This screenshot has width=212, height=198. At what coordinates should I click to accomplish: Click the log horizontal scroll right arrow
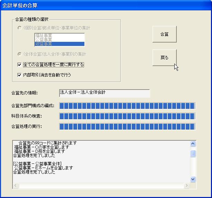coord(187,186)
